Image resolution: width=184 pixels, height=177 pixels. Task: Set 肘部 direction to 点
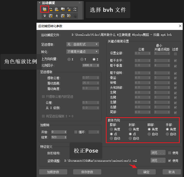(x=130, y=134)
